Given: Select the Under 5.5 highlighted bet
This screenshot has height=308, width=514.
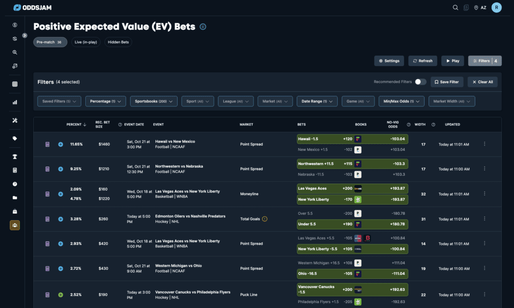Looking at the screenshot, I should pyautogui.click(x=352, y=224).
